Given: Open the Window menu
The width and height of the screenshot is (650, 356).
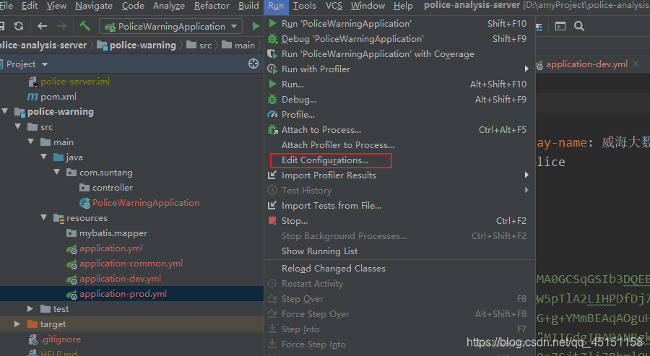Looking at the screenshot, I should 368,6.
